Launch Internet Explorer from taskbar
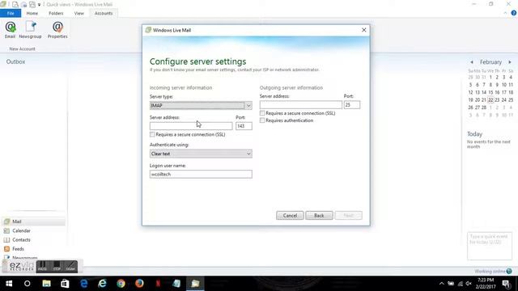Screen dimensions: 518x291 point(103,284)
